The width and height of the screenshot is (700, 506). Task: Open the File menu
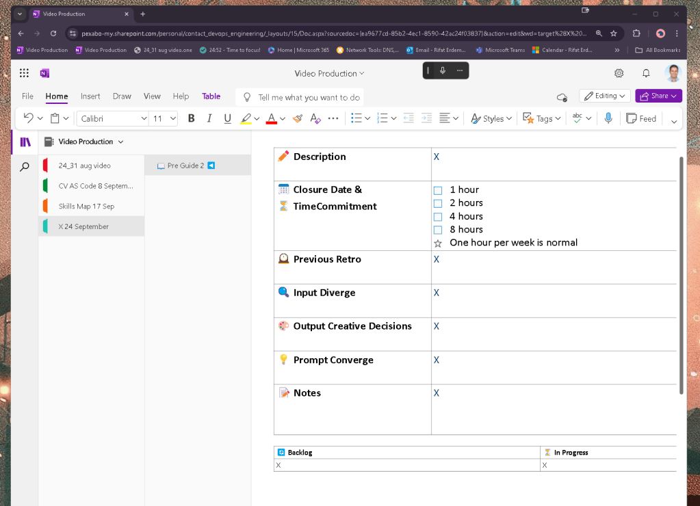click(x=27, y=96)
